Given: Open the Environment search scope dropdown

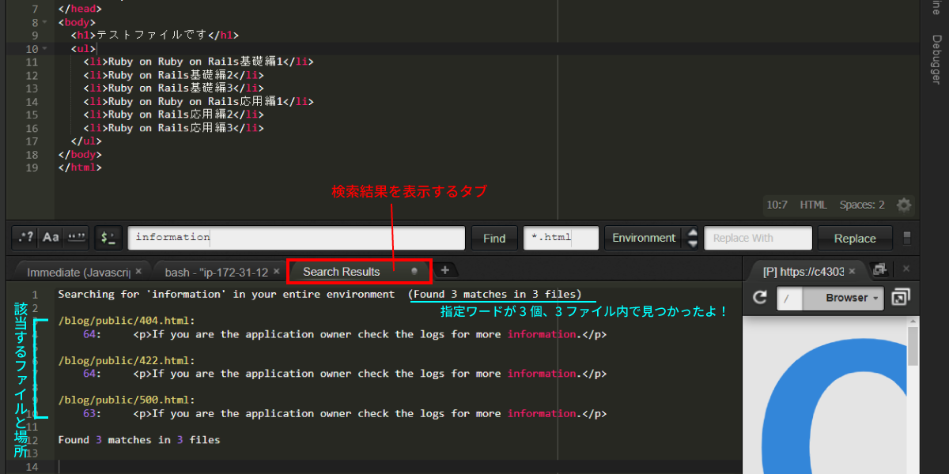Looking at the screenshot, I should [652, 238].
